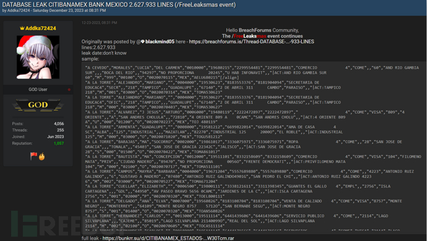Click the green Reputation score 1,057
The width and height of the screenshot is (427, 241).
tap(59, 143)
